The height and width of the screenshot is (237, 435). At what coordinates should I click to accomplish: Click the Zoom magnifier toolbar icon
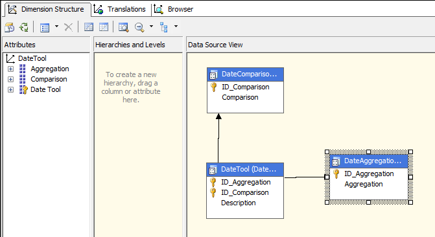[x=139, y=27]
